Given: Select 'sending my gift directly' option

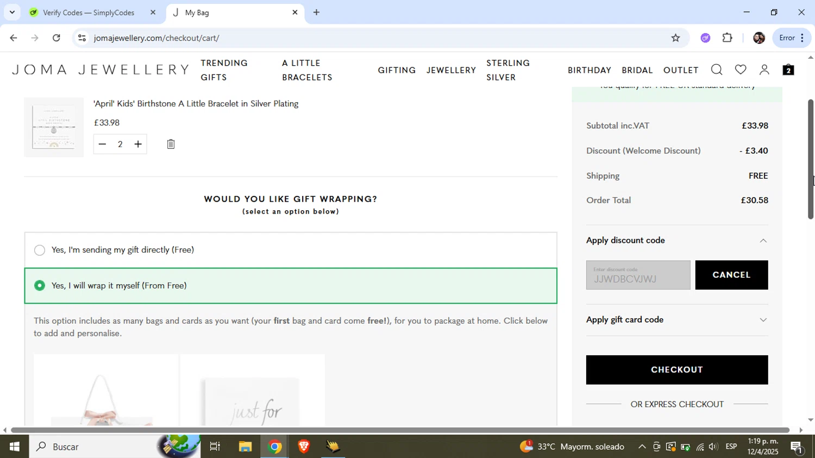Looking at the screenshot, I should click(x=40, y=250).
